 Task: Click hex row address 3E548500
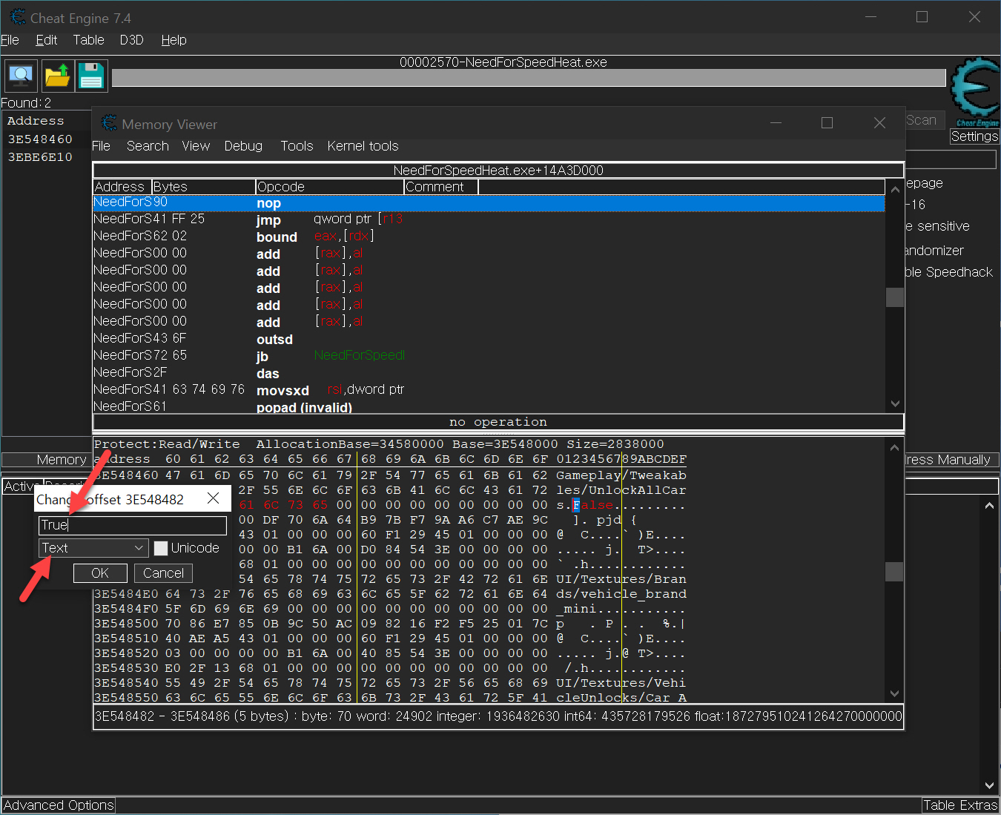(x=125, y=624)
